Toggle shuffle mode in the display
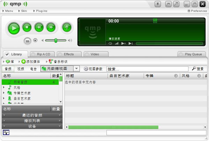 [123, 44]
